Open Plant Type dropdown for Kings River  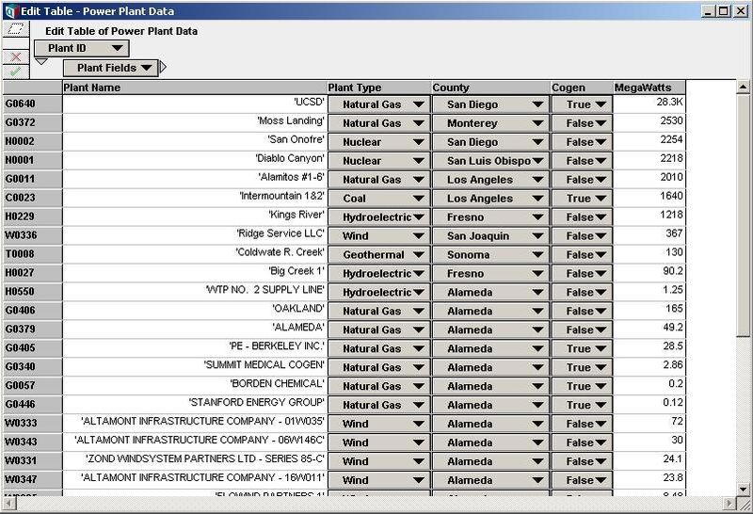coord(379,217)
